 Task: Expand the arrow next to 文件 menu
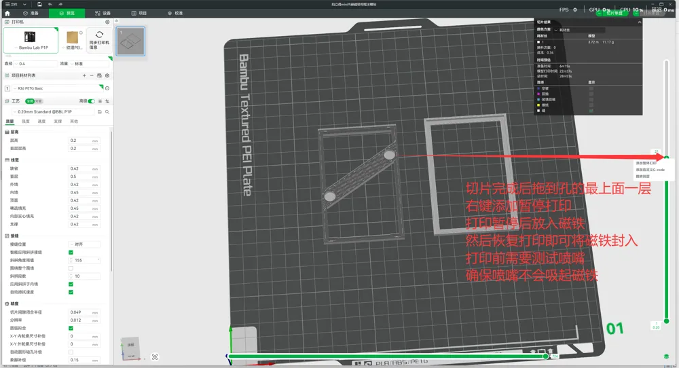point(24,4)
